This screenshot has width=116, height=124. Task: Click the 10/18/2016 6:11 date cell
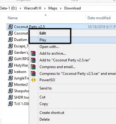tap(102, 27)
